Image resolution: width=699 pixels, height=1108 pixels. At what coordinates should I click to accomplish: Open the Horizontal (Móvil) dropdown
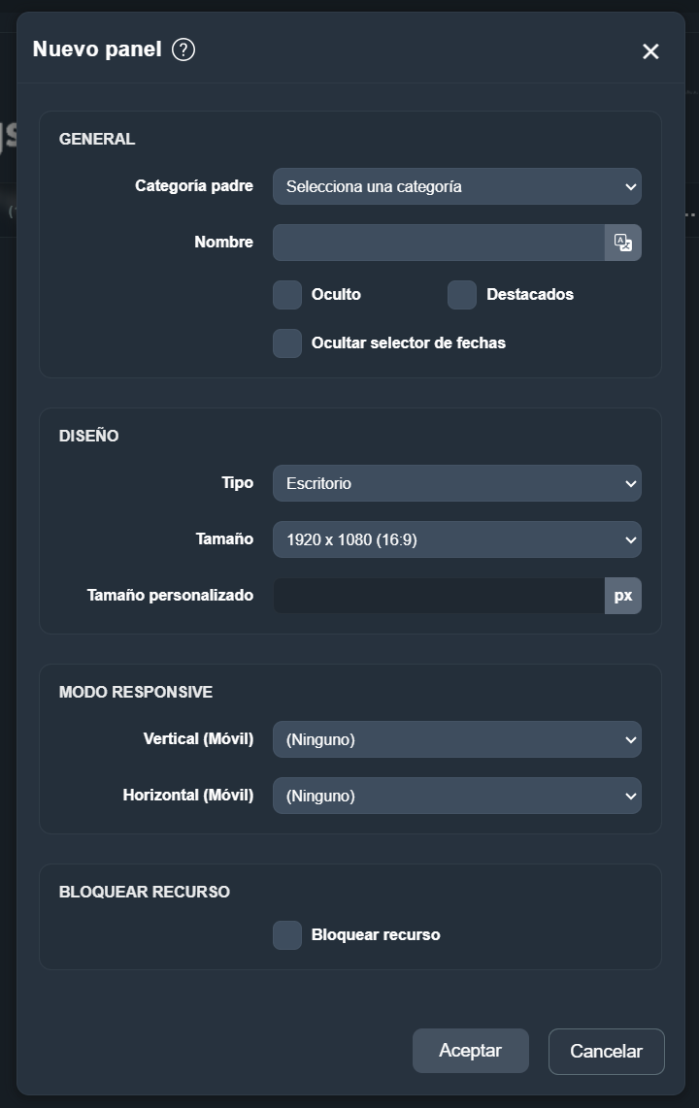(456, 796)
